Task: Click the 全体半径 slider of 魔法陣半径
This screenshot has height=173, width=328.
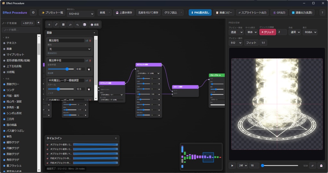Action: click(x=61, y=69)
